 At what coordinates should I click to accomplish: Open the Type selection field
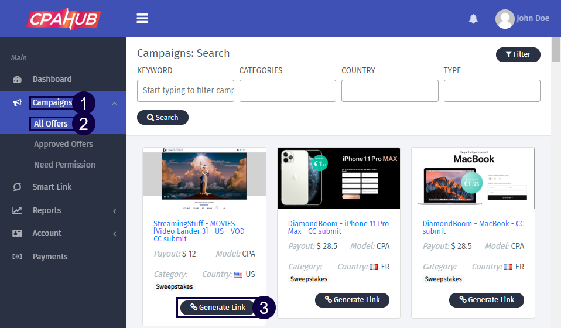[x=492, y=91]
